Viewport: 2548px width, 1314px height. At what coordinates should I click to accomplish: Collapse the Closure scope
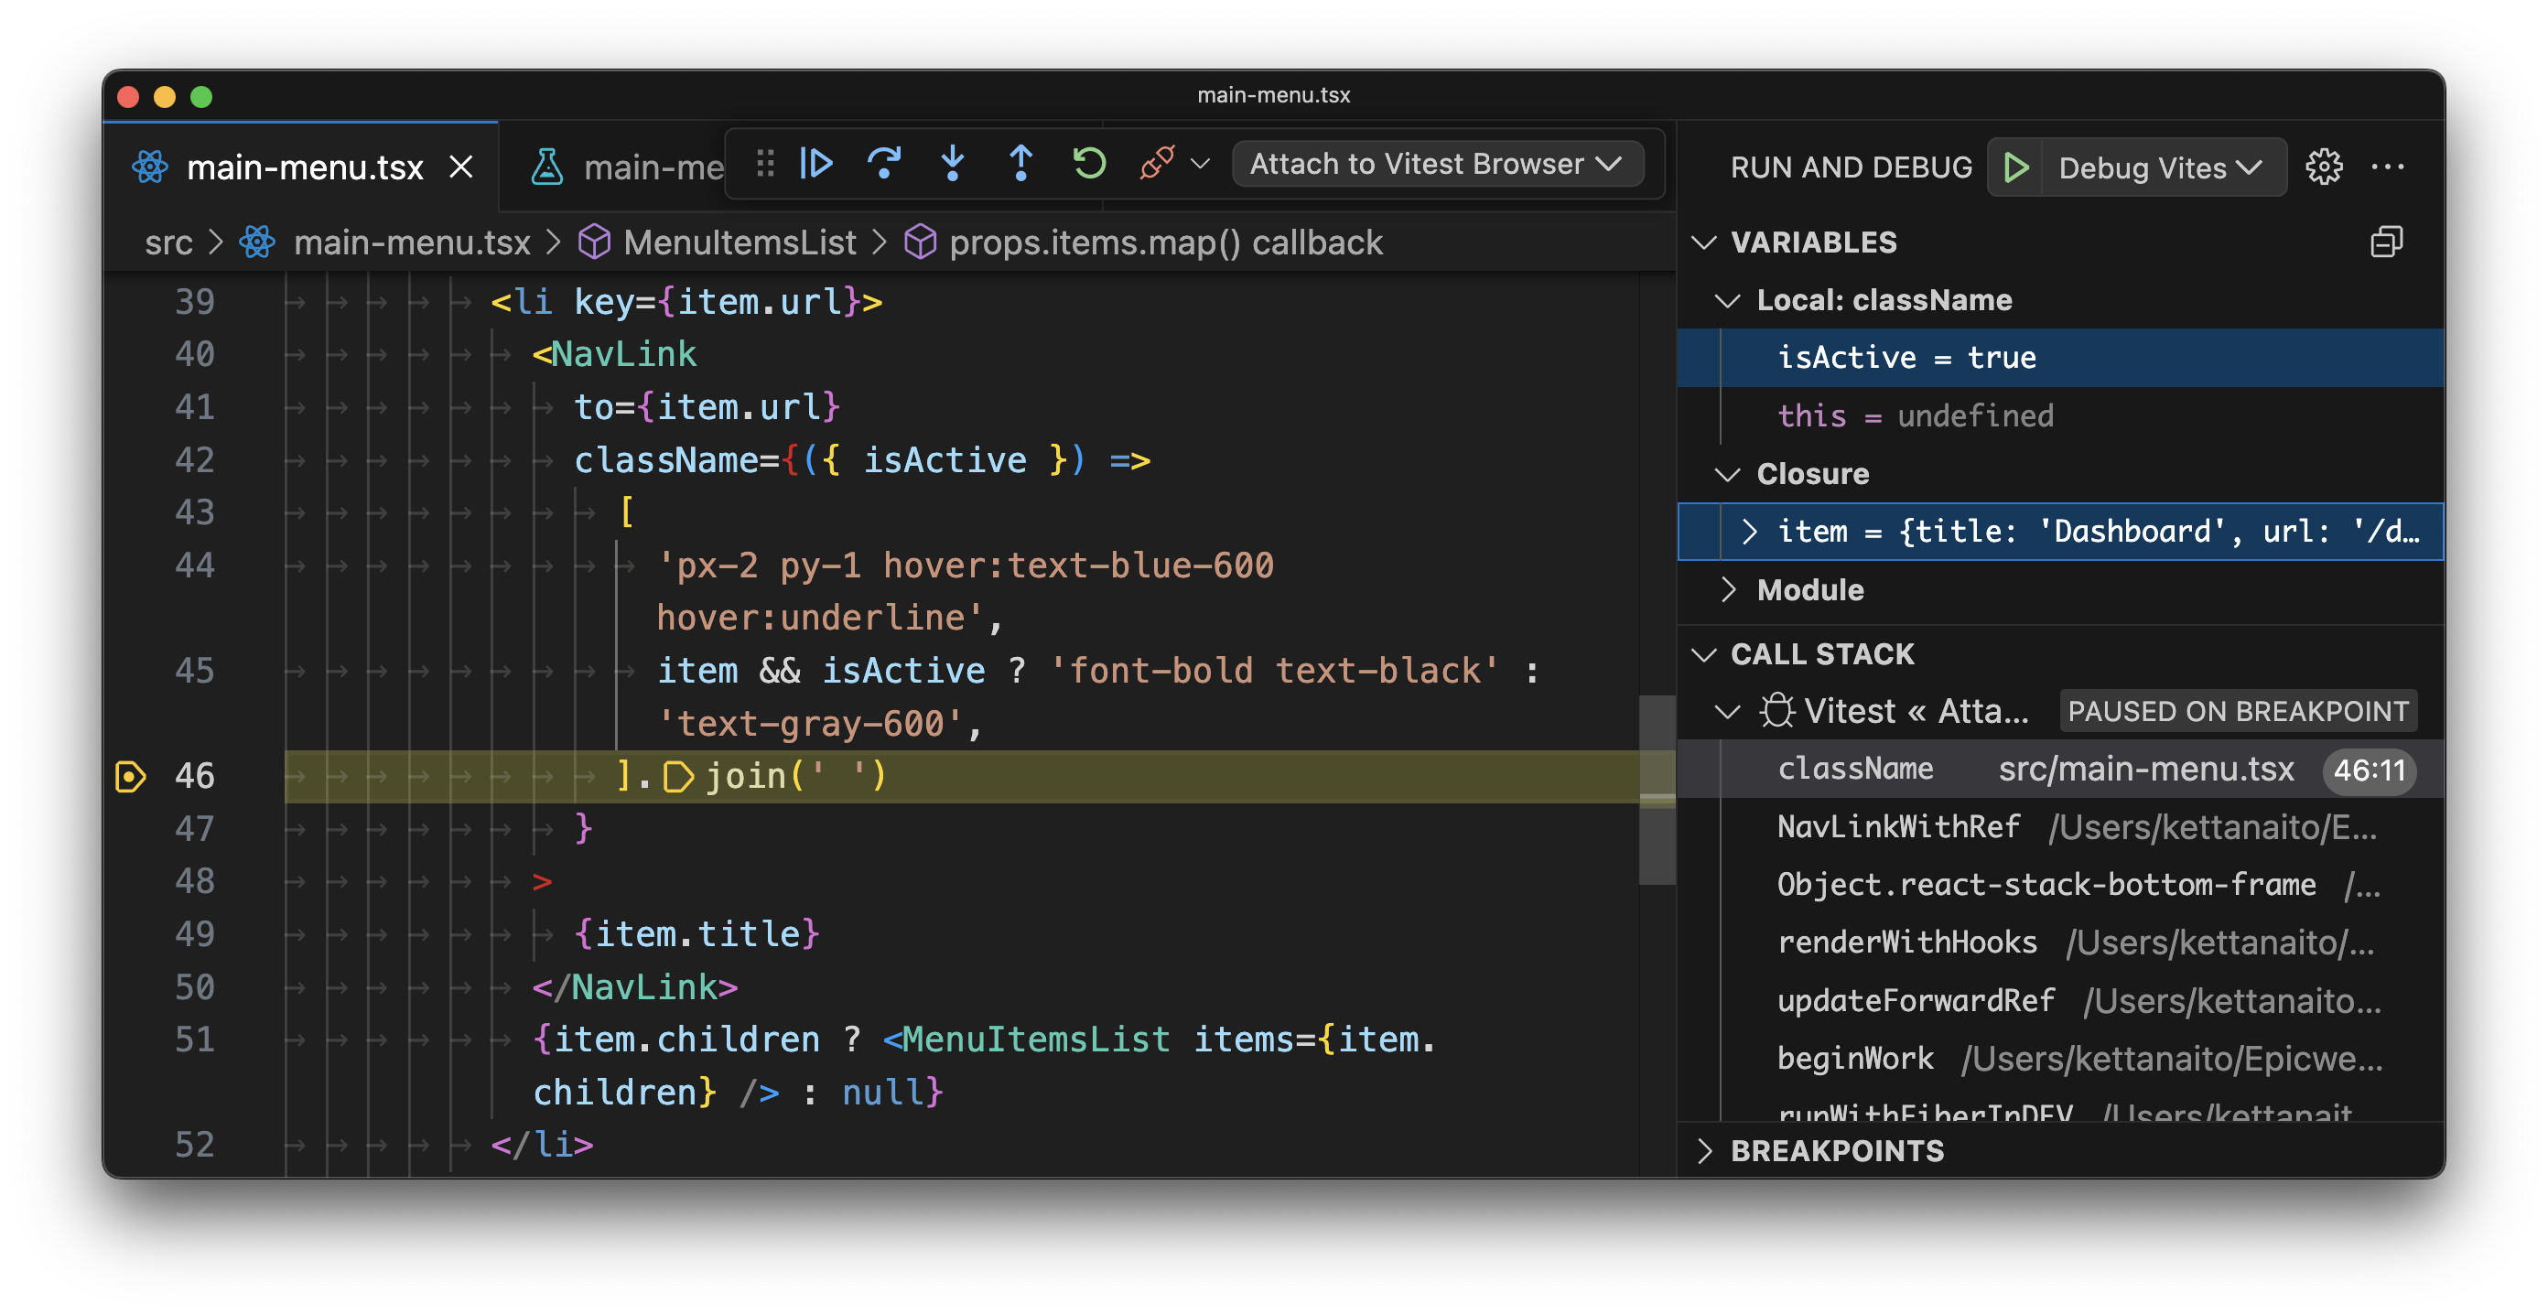point(1727,475)
